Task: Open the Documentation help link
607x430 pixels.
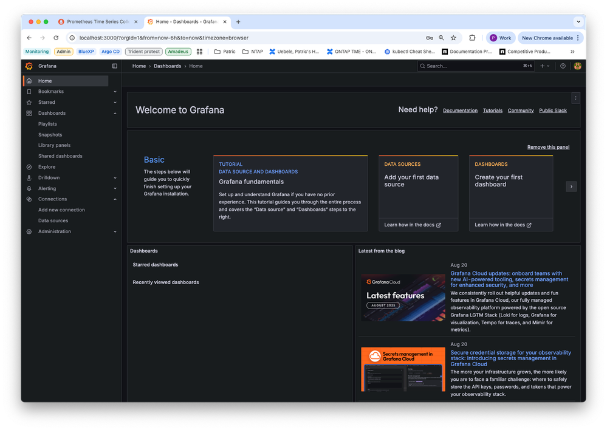Action: coord(460,111)
